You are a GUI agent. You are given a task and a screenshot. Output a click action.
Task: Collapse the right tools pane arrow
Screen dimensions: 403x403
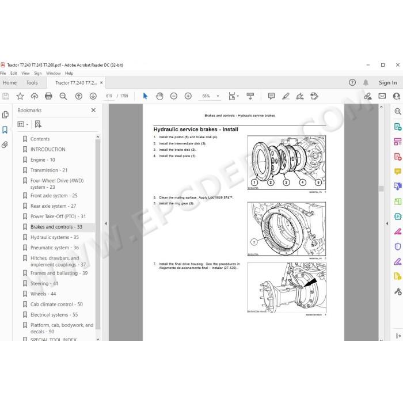[387, 223]
